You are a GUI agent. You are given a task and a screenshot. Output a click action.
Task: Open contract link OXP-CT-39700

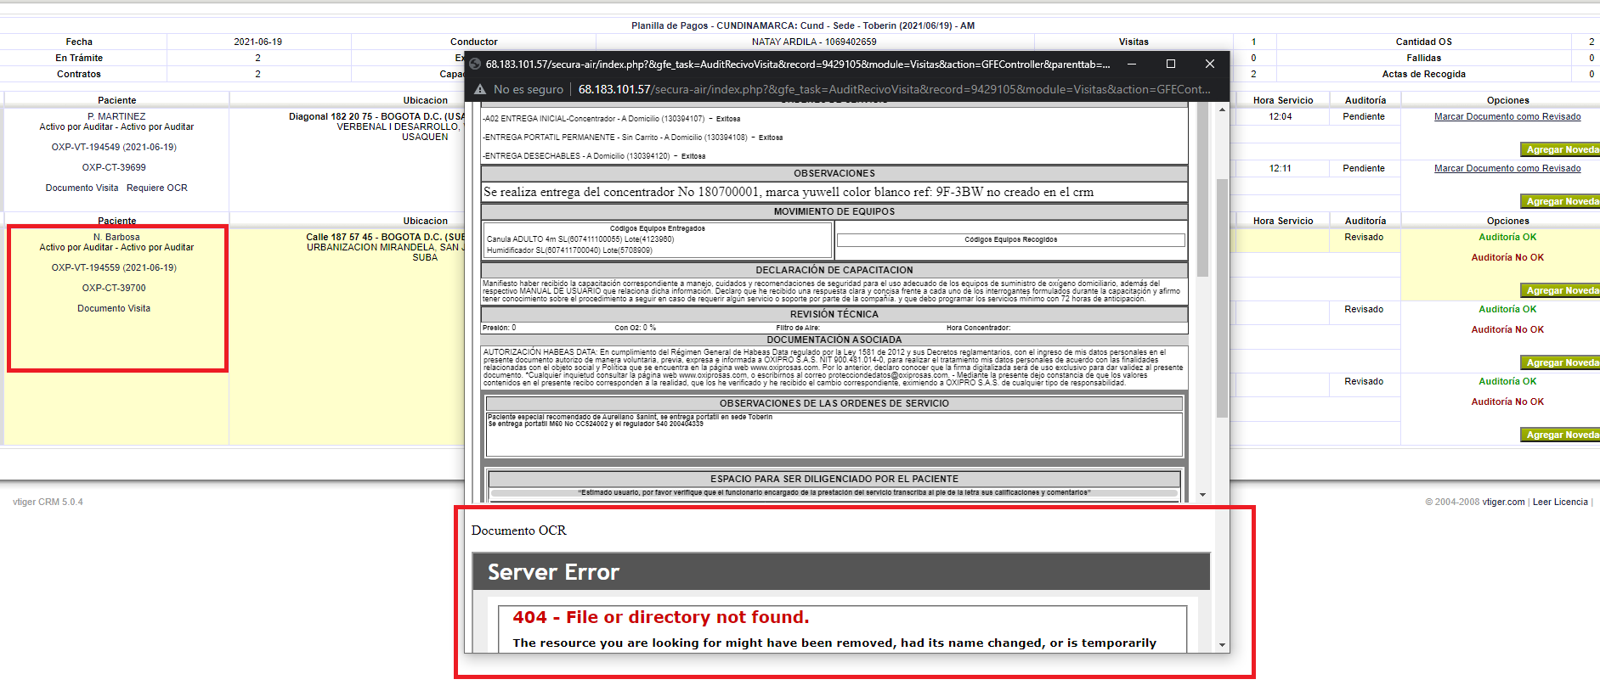[114, 289]
